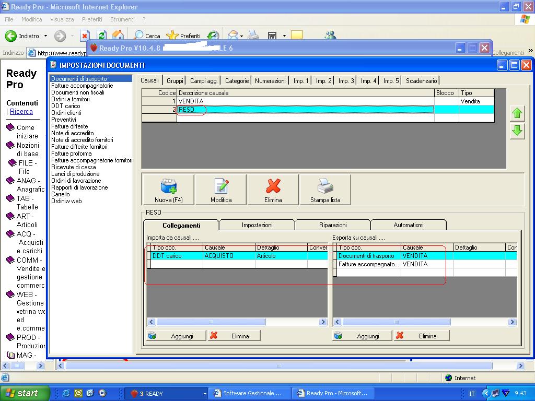Open the Impostazioni tab
535x401 pixels.
click(257, 225)
